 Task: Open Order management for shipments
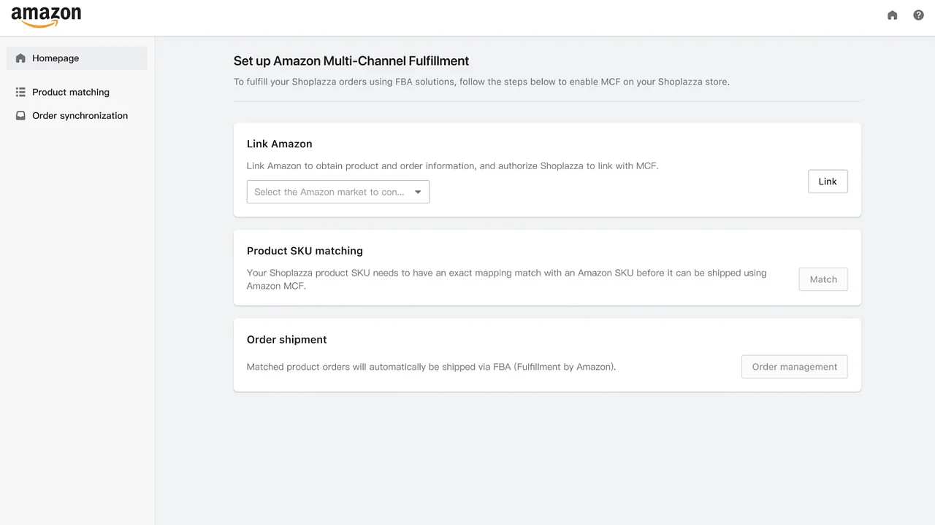[794, 367]
